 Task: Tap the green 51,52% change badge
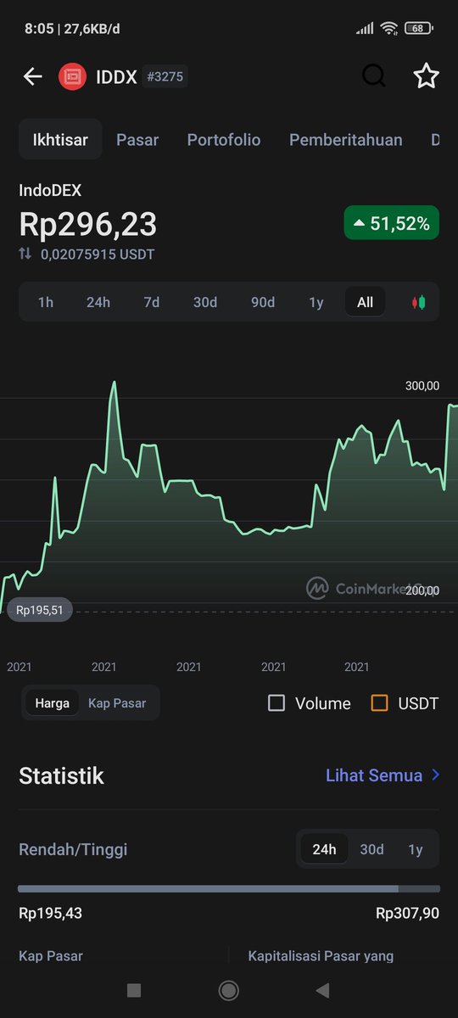[x=392, y=224]
